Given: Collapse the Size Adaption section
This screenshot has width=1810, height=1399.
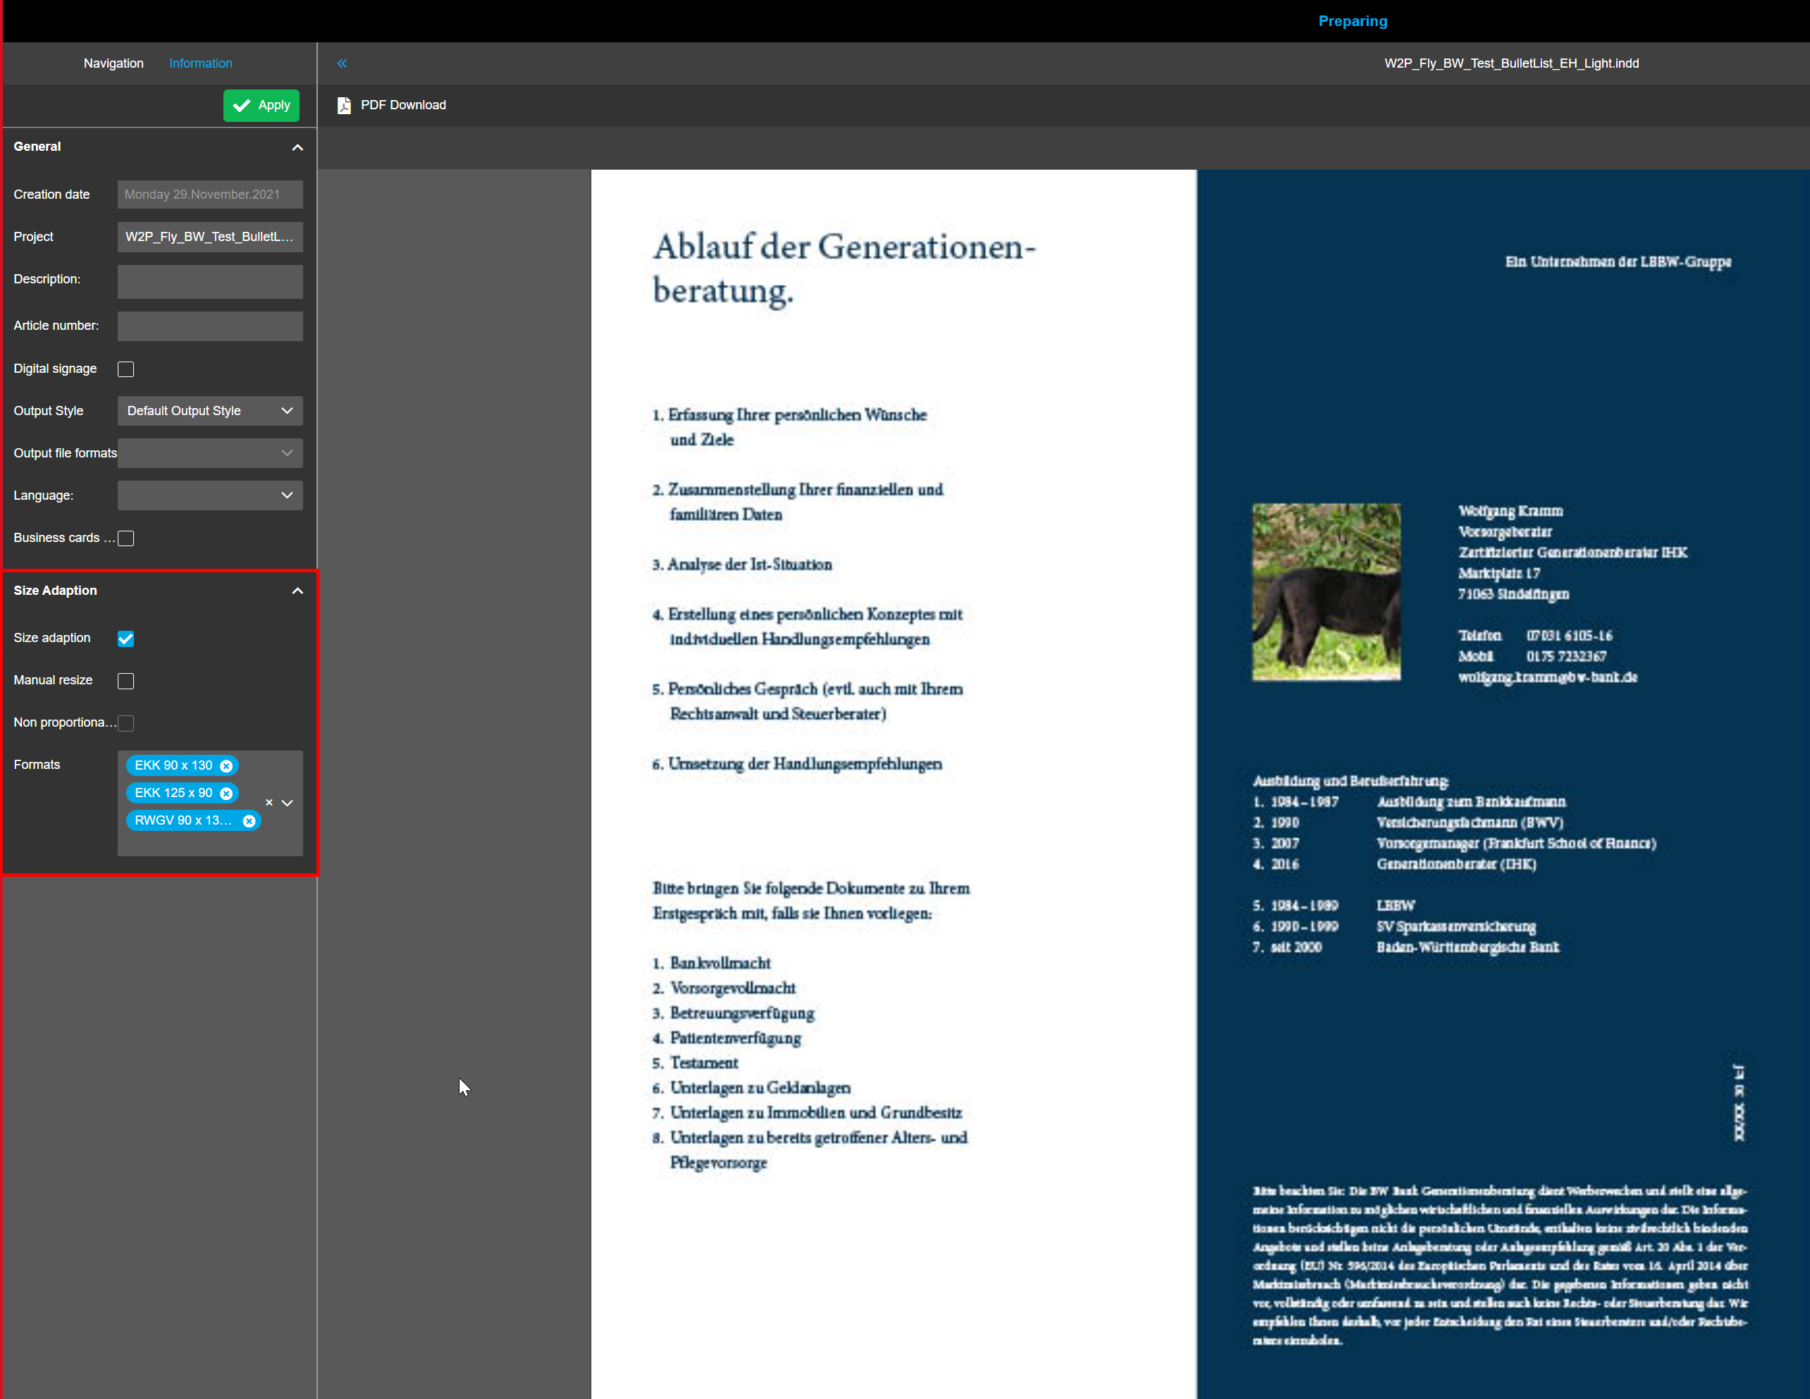Looking at the screenshot, I should pyautogui.click(x=297, y=590).
